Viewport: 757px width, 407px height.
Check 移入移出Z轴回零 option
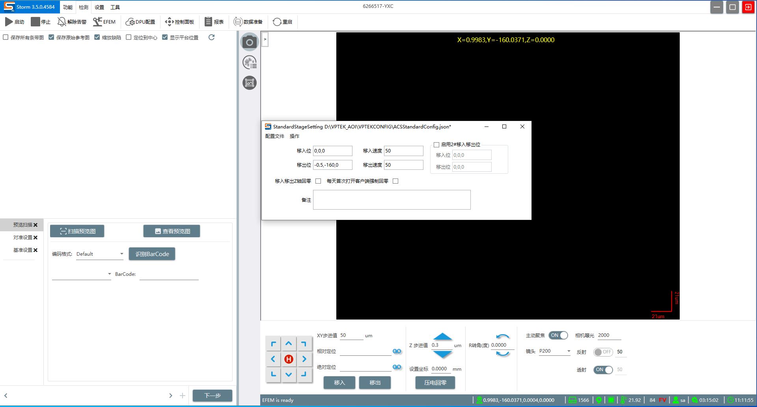click(x=318, y=181)
